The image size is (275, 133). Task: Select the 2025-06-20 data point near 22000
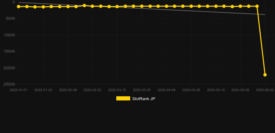pos(265,75)
